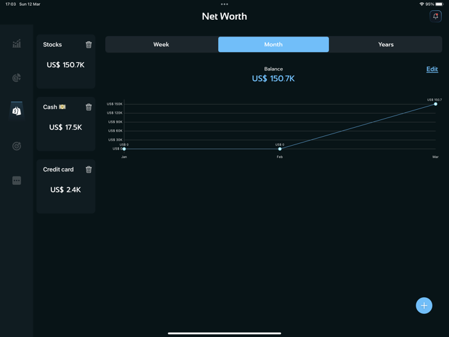Screen dimensions: 449x337
Task: Select the Month tab
Action: click(273, 44)
